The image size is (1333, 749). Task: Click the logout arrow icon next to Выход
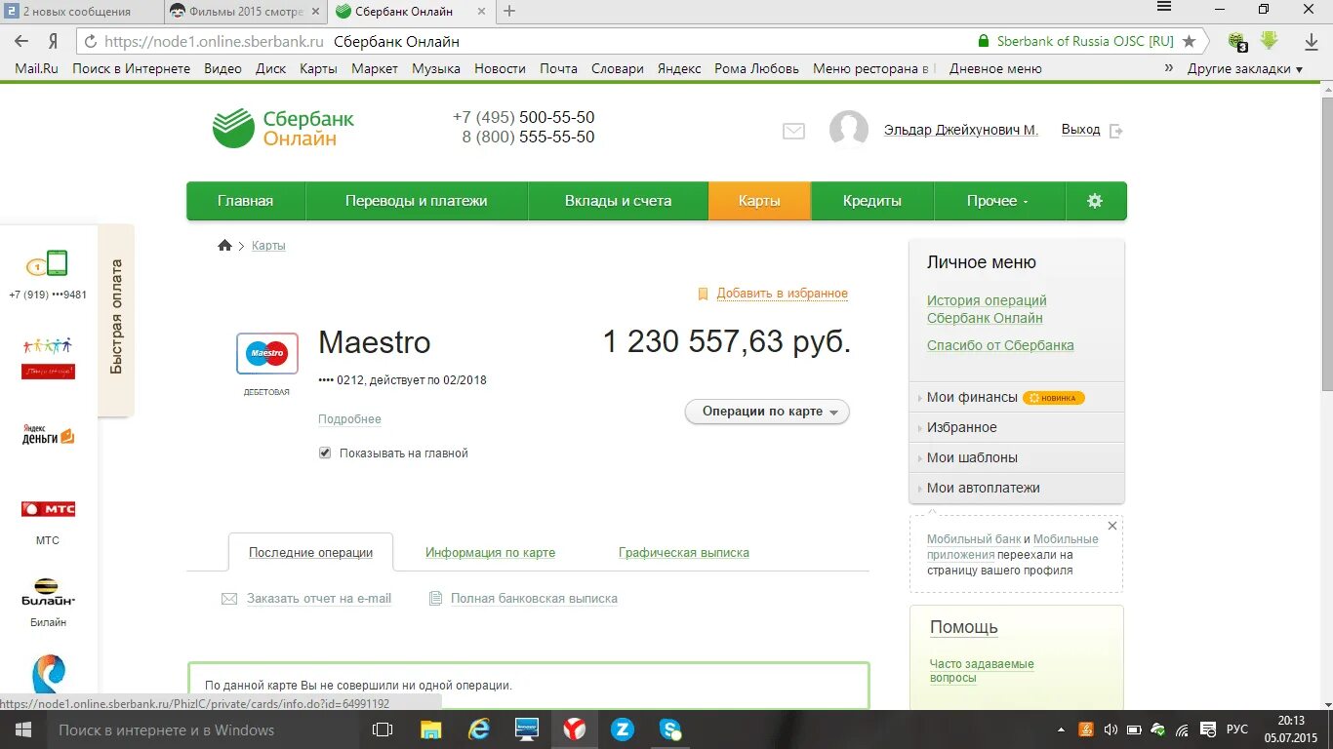pyautogui.click(x=1116, y=131)
